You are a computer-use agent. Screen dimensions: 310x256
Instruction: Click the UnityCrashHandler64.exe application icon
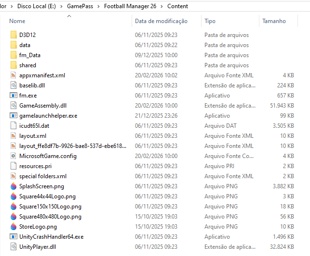(13, 236)
